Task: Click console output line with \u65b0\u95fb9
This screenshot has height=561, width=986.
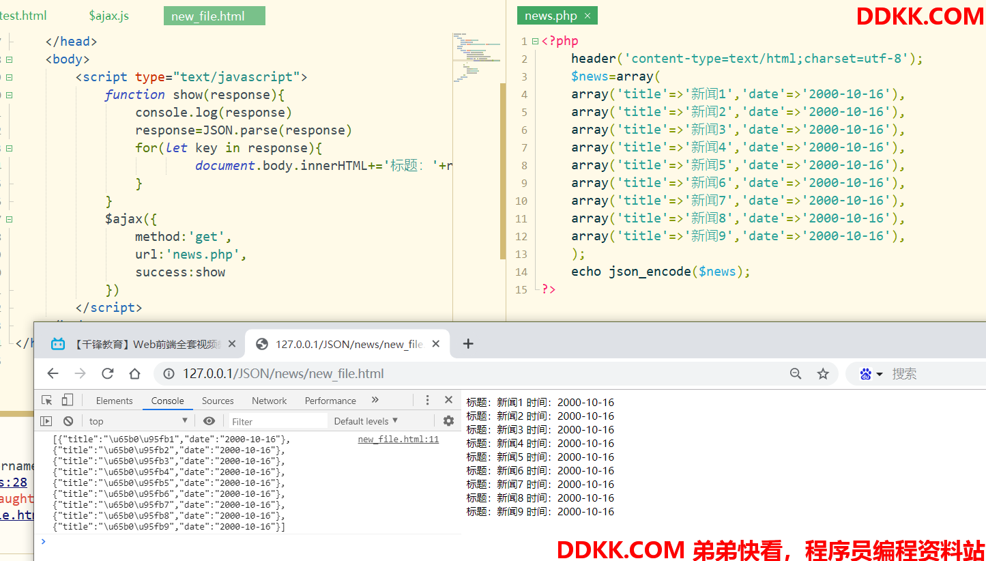Action: [x=169, y=527]
